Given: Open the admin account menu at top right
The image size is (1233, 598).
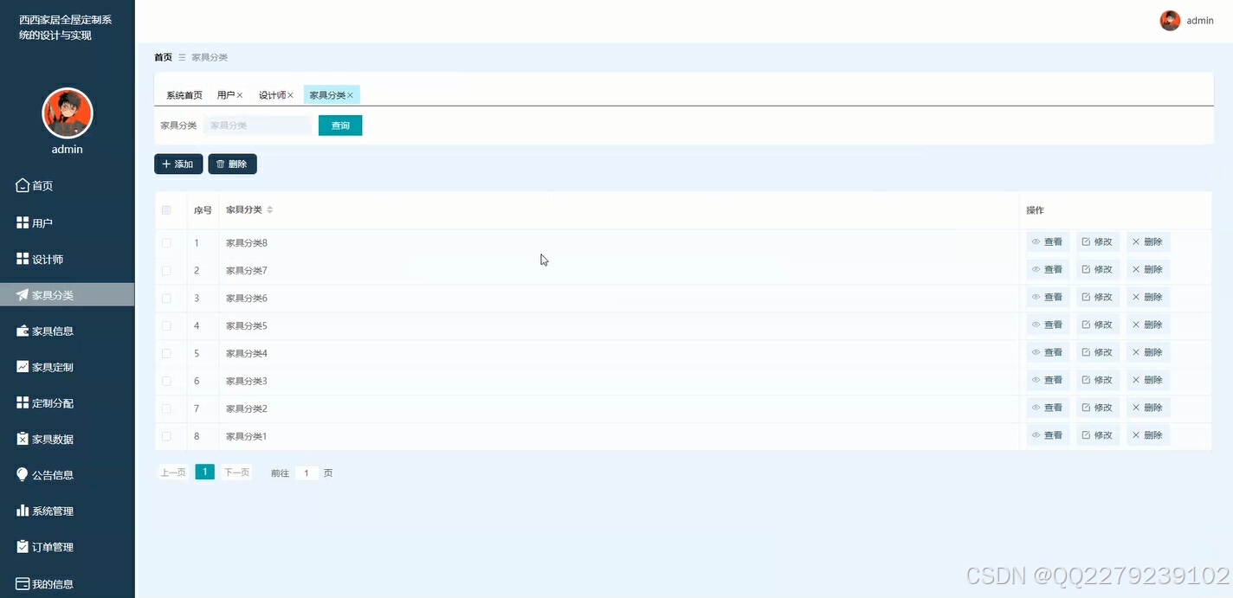Looking at the screenshot, I should 1188,20.
